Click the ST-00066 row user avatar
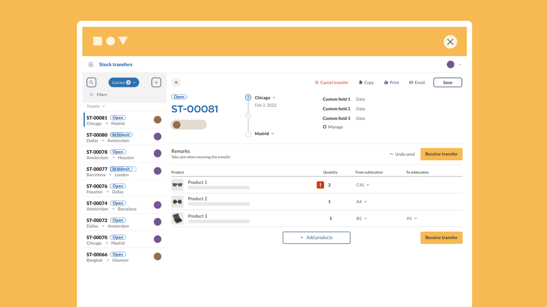The height and width of the screenshot is (307, 547). coord(158,256)
